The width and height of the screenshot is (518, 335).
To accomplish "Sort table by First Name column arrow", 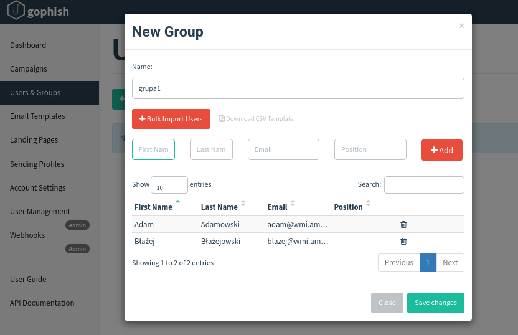I will [177, 202].
